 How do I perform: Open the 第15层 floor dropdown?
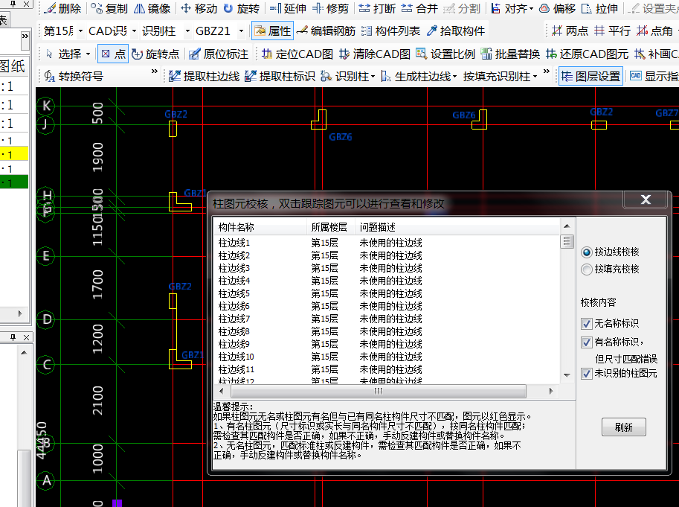(x=80, y=31)
